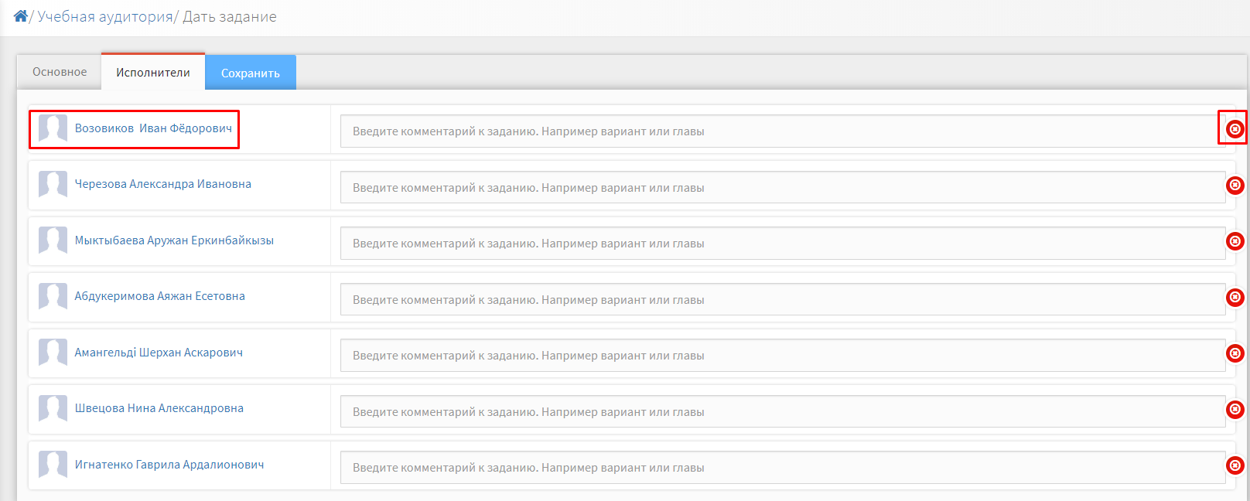
Task: Focus comment field for Швецова Нина Александровна
Action: (783, 411)
